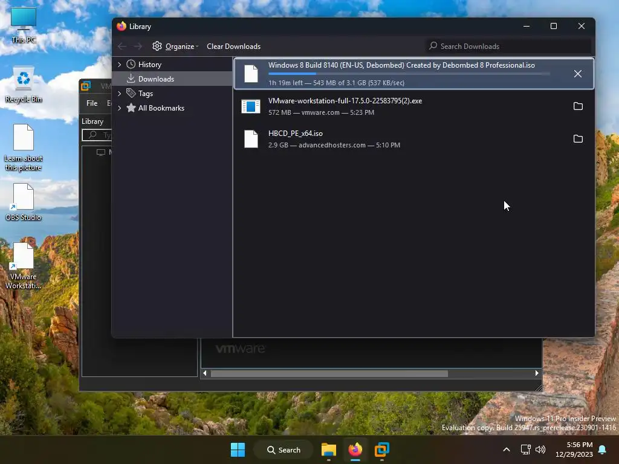Screen dimensions: 619x464
Task: Open 'Learn about this picture' desktop icon
Action: 24,147
